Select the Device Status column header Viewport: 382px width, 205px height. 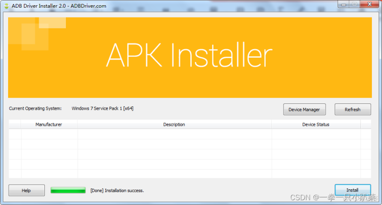[x=316, y=124]
